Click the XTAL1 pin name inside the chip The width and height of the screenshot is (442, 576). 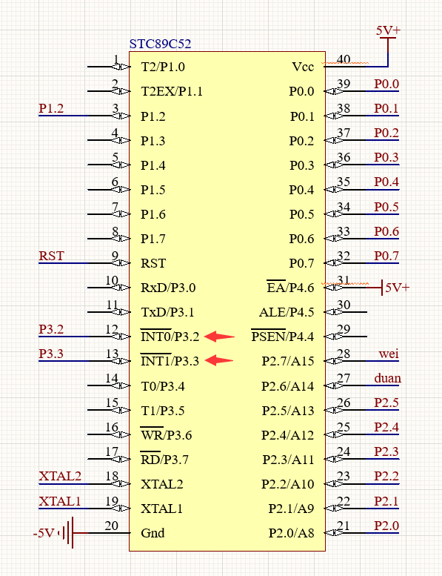161,509
